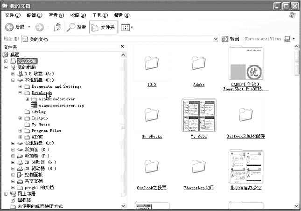Select the Downloads folder in tree
Screen dimensions: 301x211
42,92
